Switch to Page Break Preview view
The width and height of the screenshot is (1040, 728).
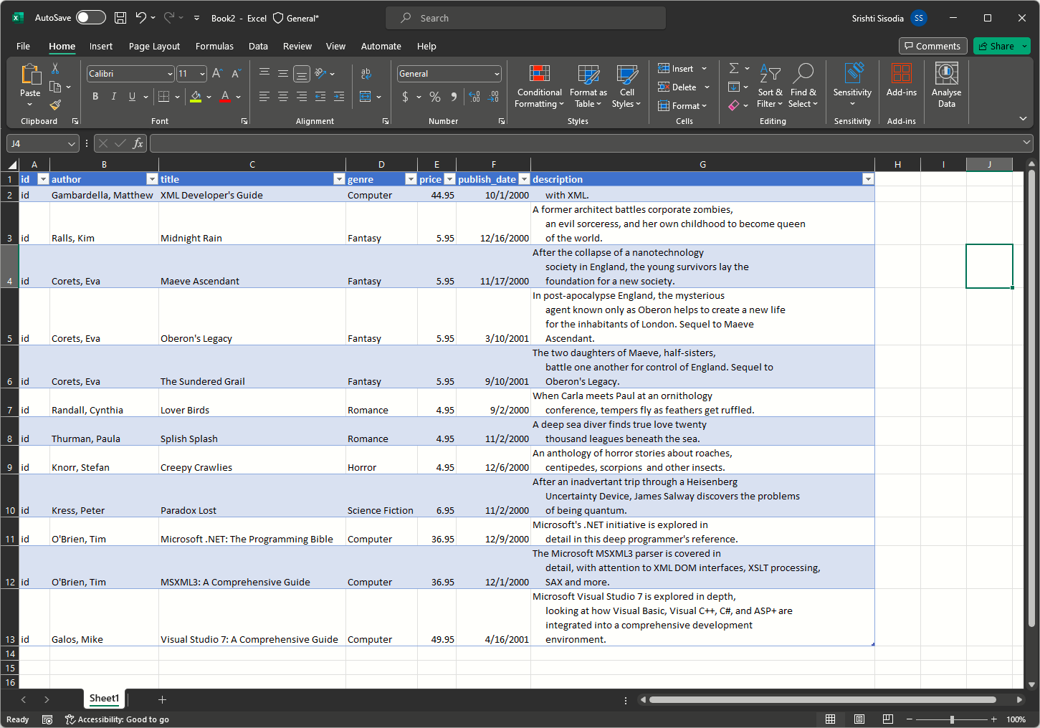(887, 719)
